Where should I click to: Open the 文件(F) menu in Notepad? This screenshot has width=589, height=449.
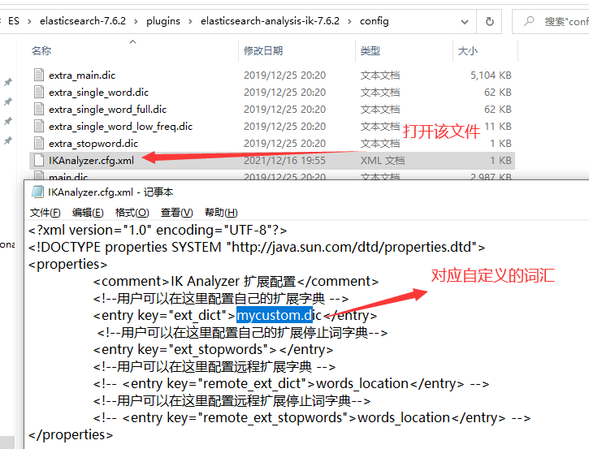45,213
